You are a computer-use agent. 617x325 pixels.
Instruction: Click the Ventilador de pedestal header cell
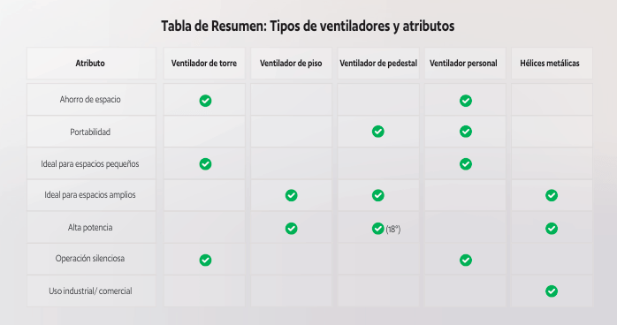coord(378,64)
